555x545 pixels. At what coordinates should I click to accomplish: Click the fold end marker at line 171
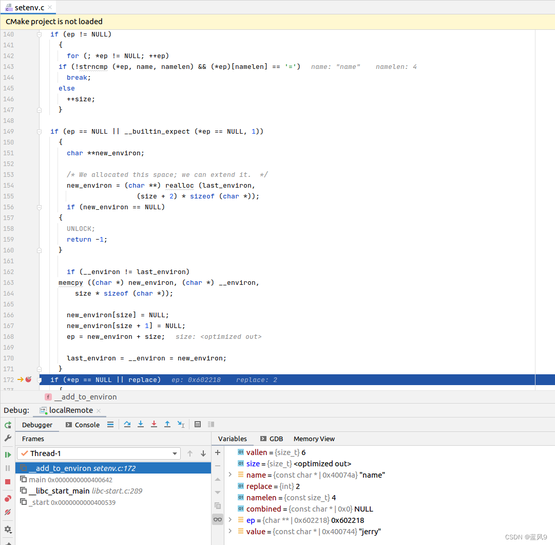40,369
